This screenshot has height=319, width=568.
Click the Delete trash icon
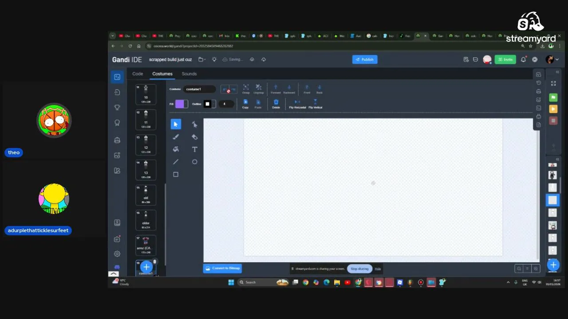tap(276, 104)
